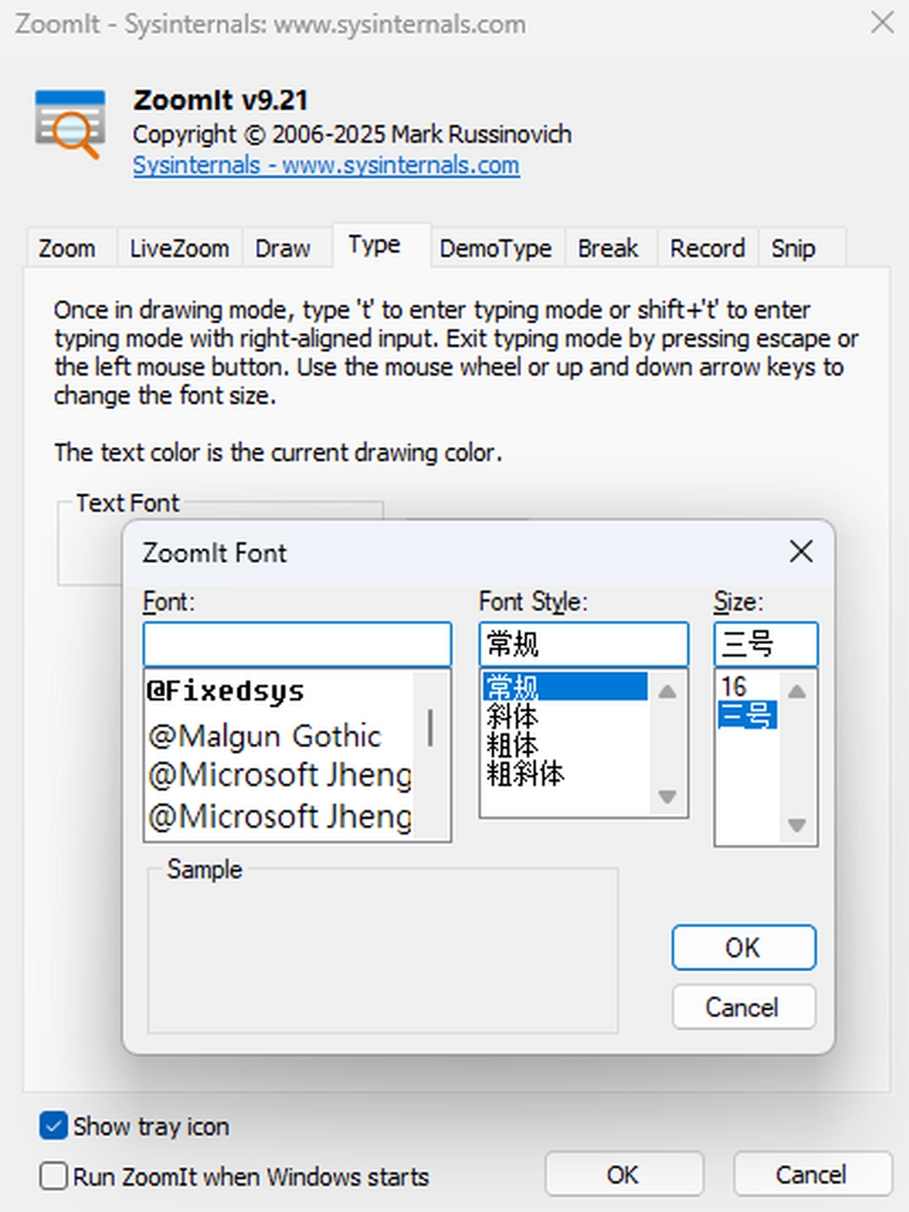Pick size 16 in the Size list
This screenshot has width=909, height=1212.
pyautogui.click(x=734, y=687)
